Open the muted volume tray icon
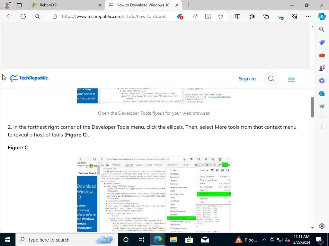This screenshot has width=329, height=246. [x=287, y=240]
